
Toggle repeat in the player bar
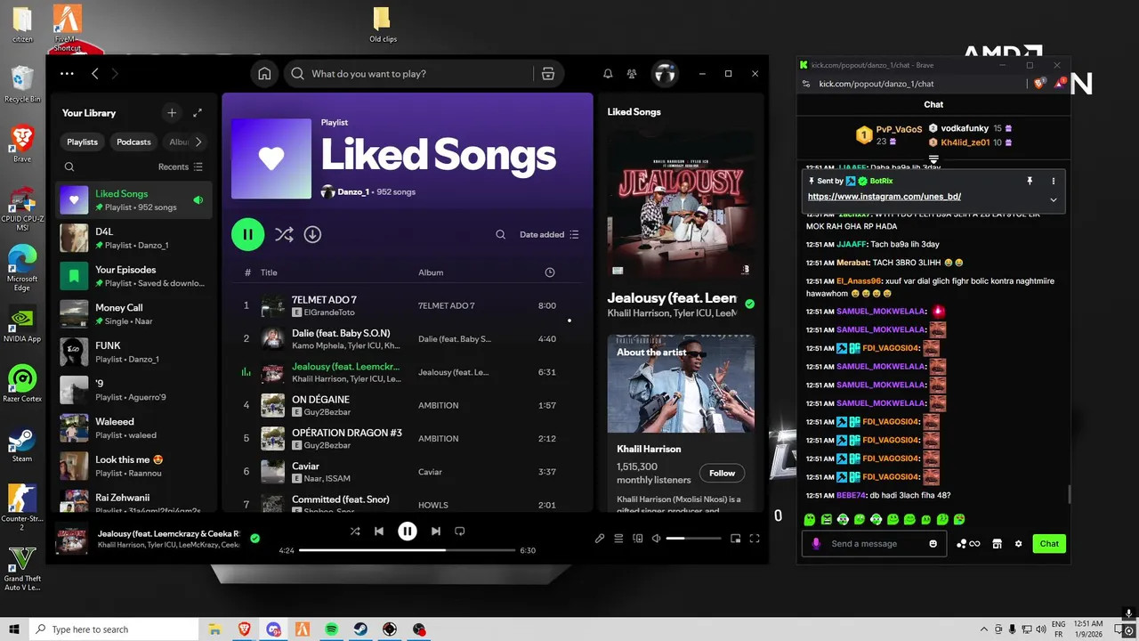coord(459,531)
